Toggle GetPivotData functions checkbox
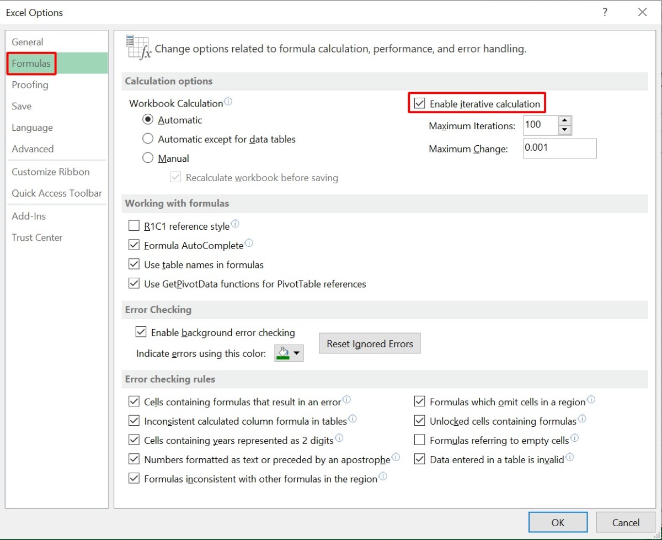This screenshot has width=662, height=540. (134, 284)
